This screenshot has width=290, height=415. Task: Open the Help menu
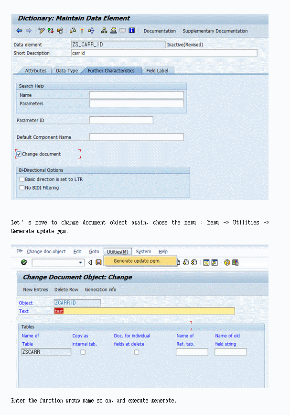pos(163,251)
